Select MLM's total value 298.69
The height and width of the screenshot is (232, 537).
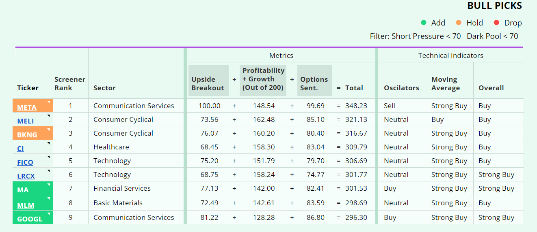pyautogui.click(x=356, y=203)
